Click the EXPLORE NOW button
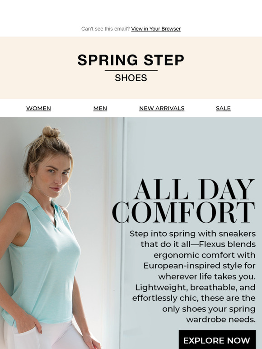This screenshot has width=262, height=349. pos(217,340)
